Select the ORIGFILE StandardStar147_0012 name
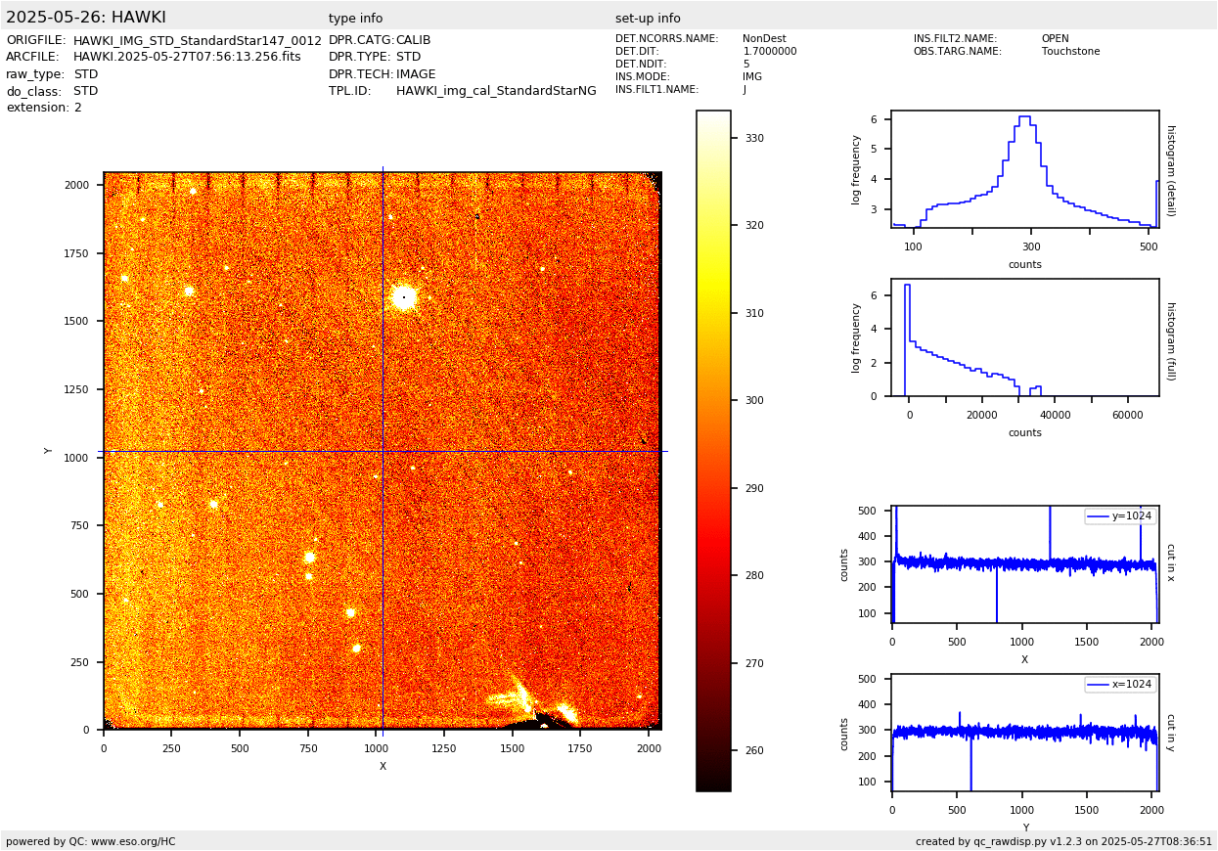The width and height of the screenshot is (1218, 851). coord(197,41)
